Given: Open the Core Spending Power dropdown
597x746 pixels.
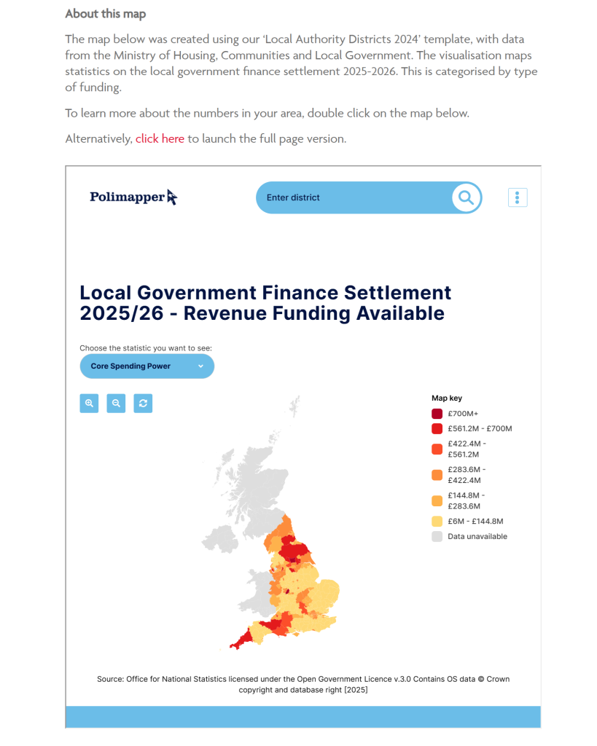Looking at the screenshot, I should pyautogui.click(x=147, y=366).
